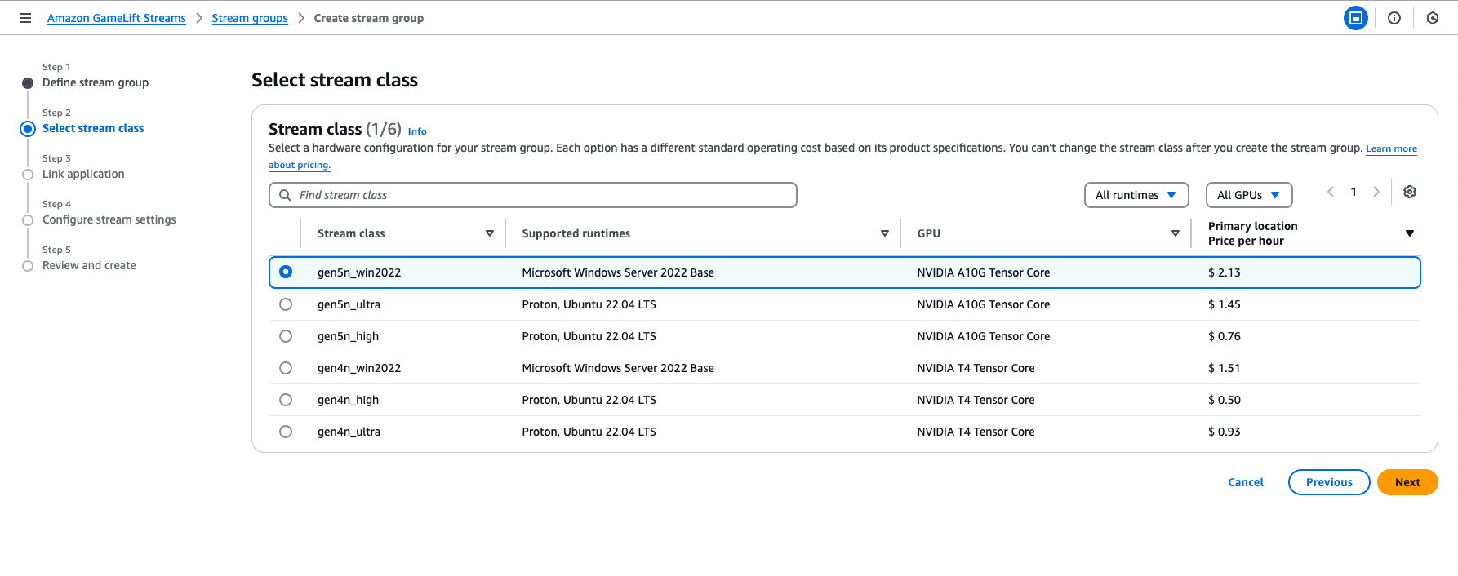The width and height of the screenshot is (1458, 576).
Task: Select the gen5n_ultra radio button
Action: tap(286, 304)
